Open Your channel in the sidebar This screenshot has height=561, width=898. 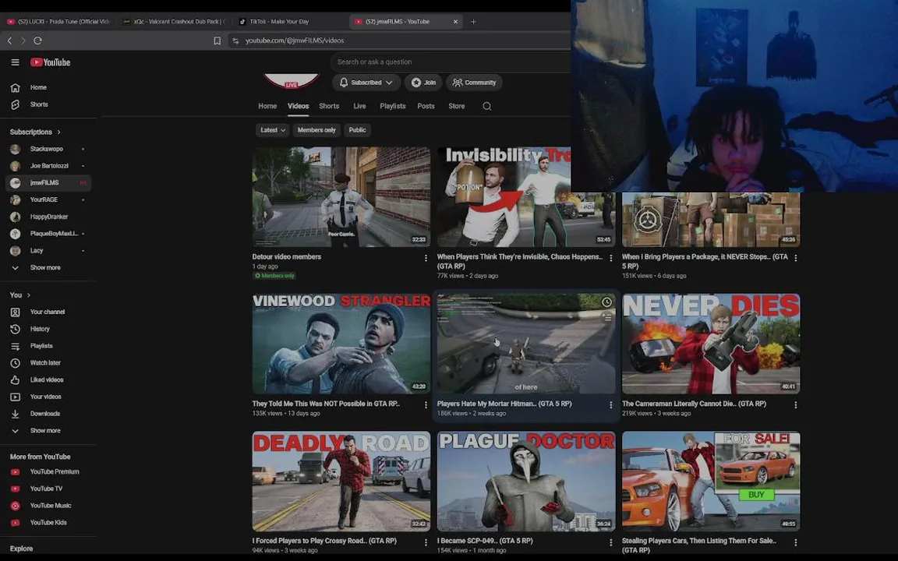[48, 312]
